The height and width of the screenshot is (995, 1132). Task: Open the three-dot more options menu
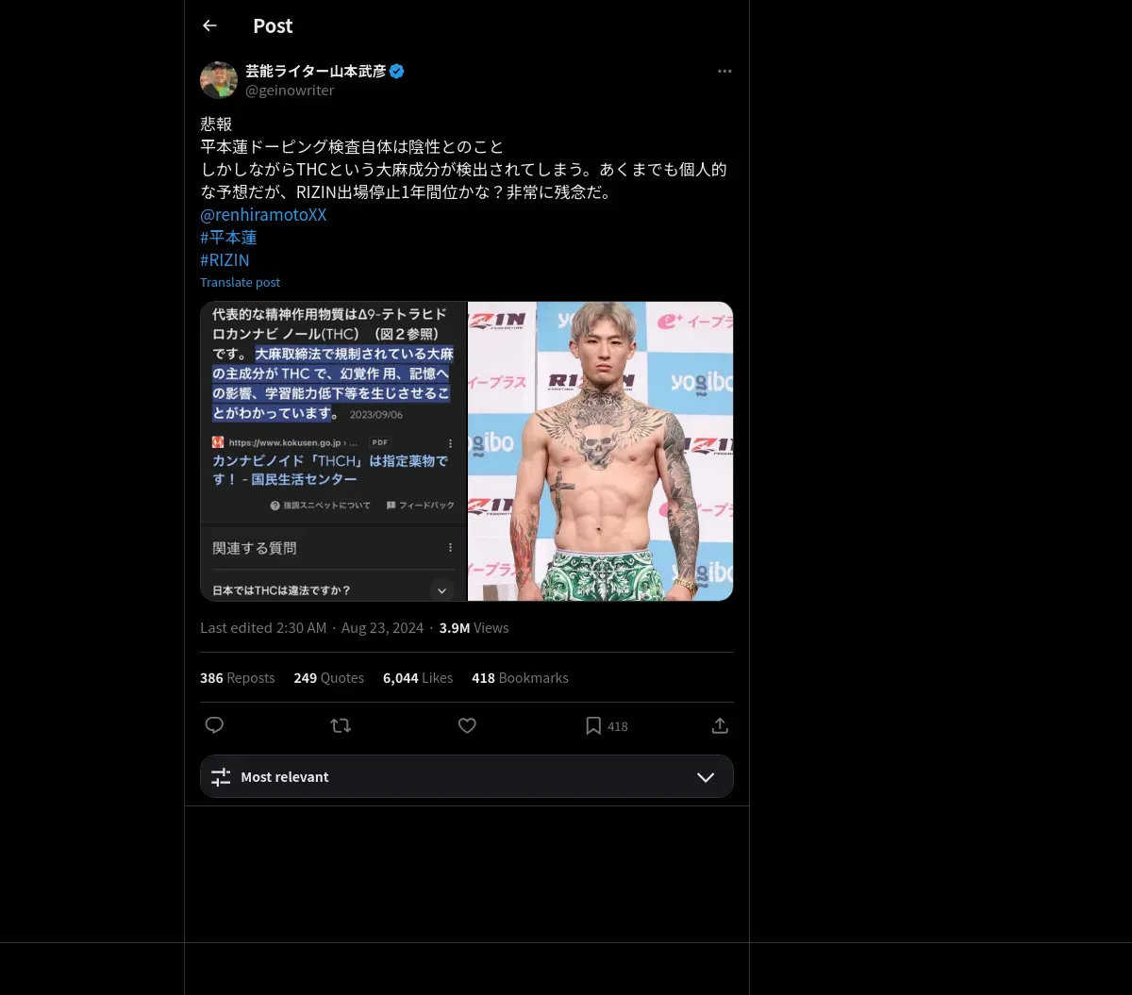point(724,71)
